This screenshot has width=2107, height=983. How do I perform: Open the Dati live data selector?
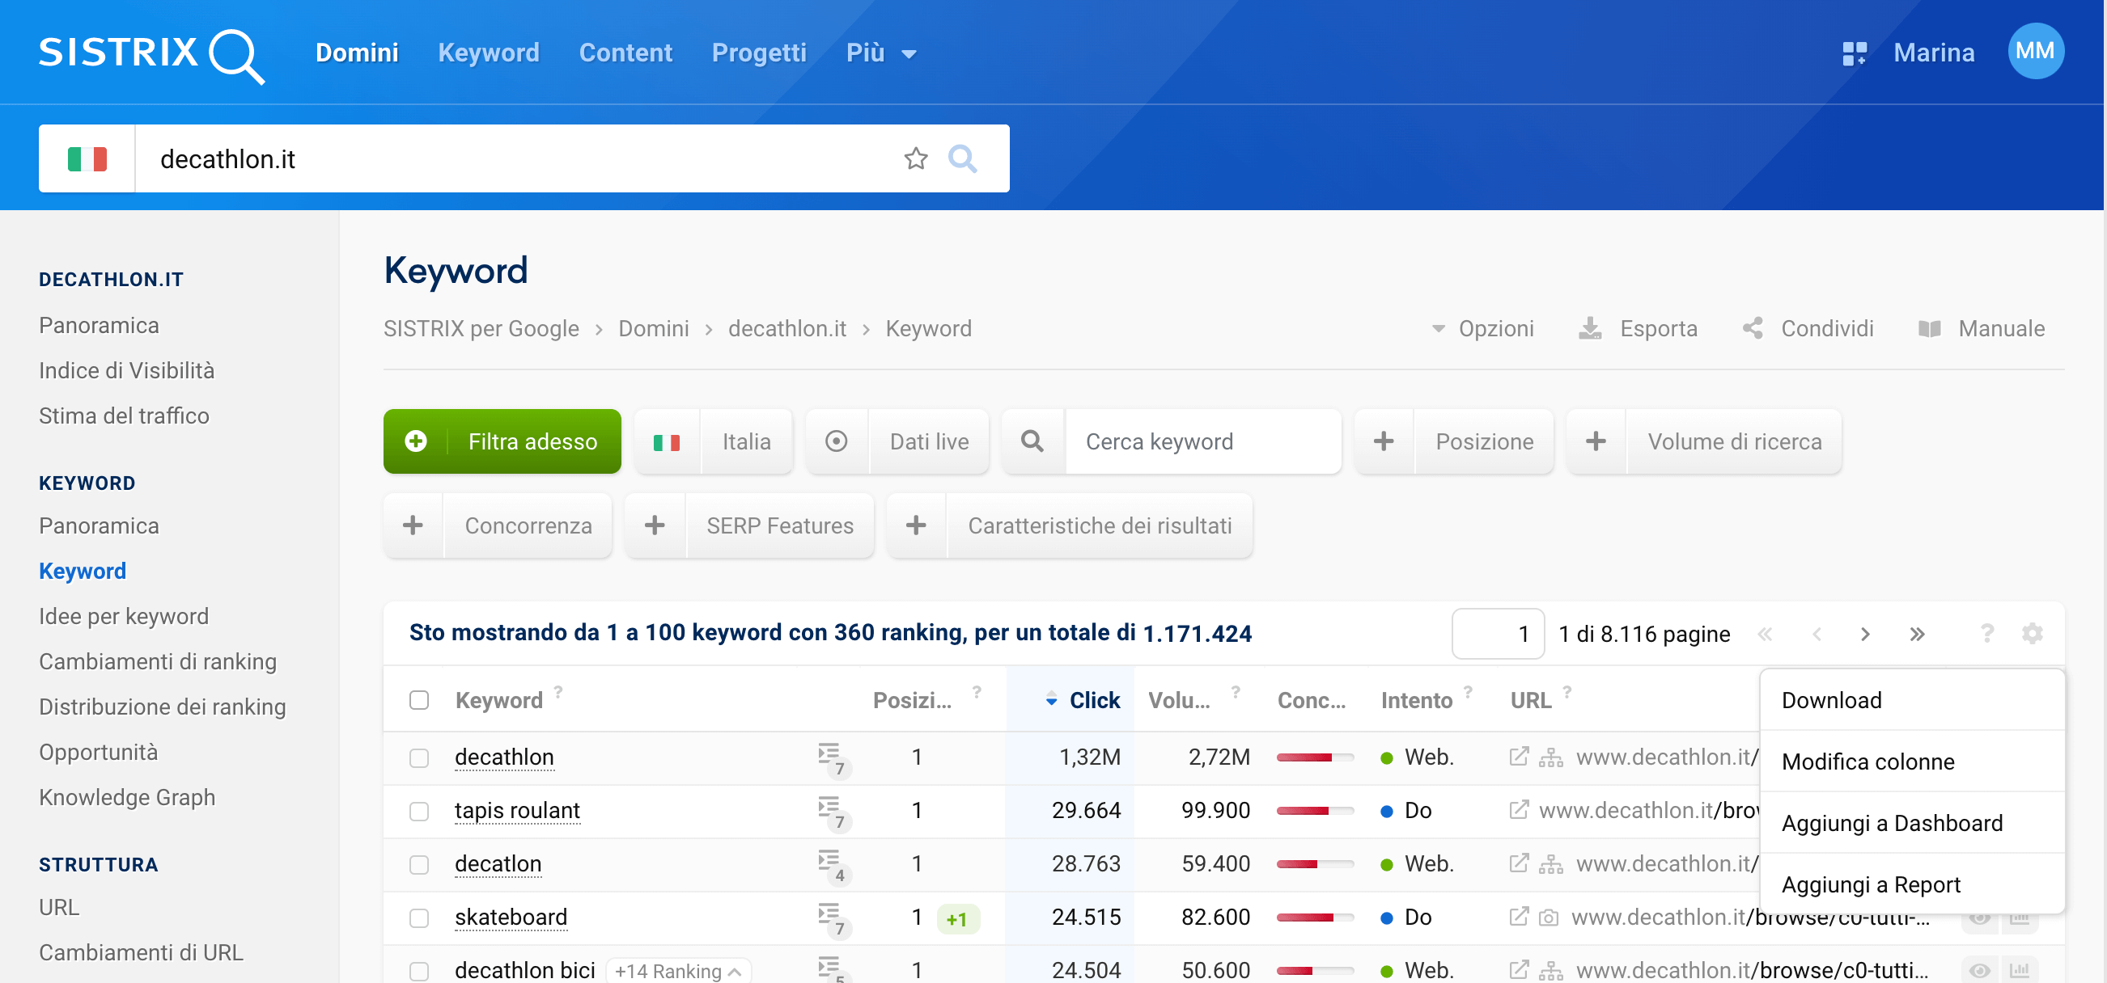click(897, 441)
